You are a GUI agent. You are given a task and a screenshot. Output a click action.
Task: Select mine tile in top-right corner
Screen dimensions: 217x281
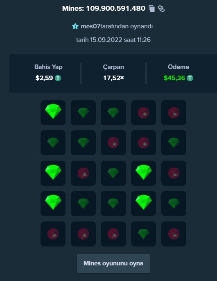point(174,113)
